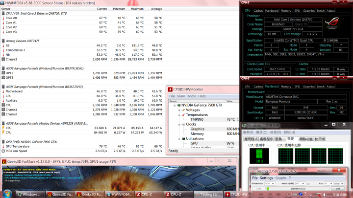Click the CPU usage 100% meter in Task Manager
The height and width of the screenshot is (198, 353).
(x=259, y=156)
